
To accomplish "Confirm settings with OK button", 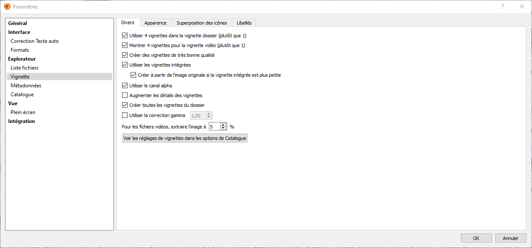I will 476,238.
